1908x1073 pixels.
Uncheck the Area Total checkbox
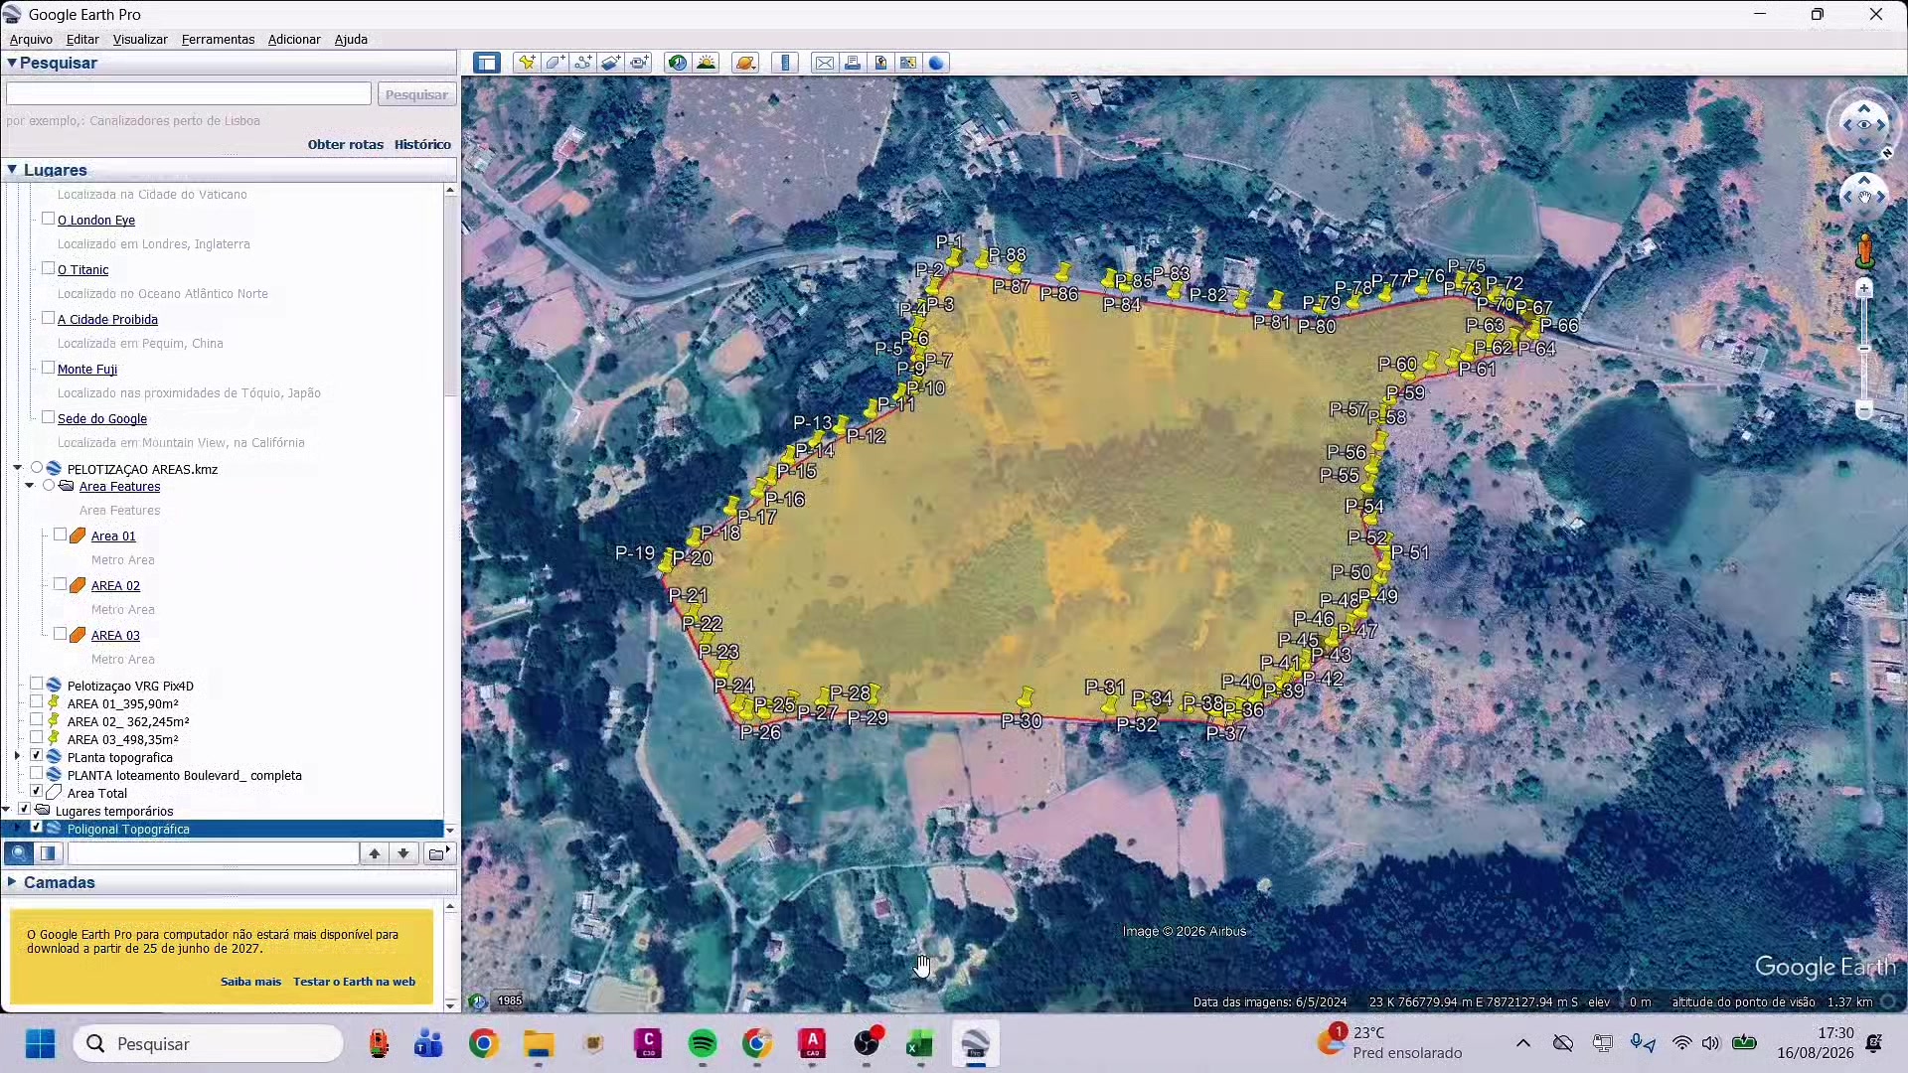(37, 792)
